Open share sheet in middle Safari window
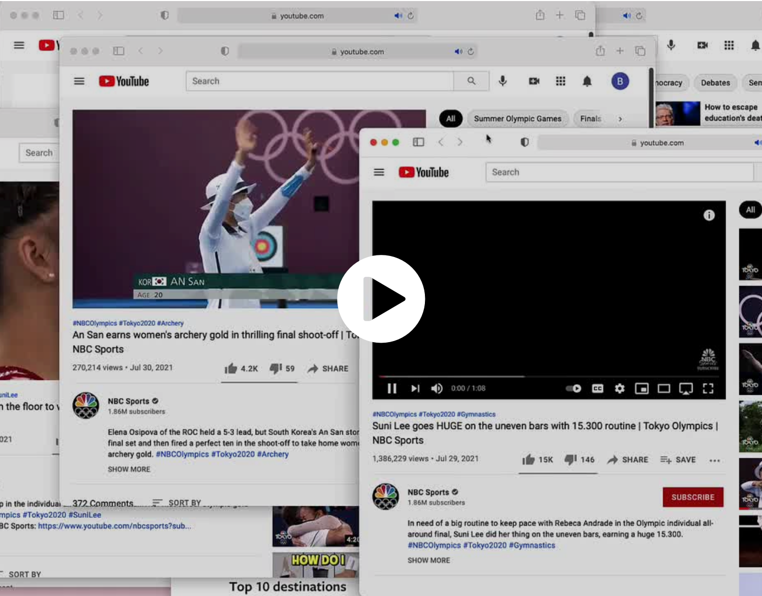 coord(600,50)
